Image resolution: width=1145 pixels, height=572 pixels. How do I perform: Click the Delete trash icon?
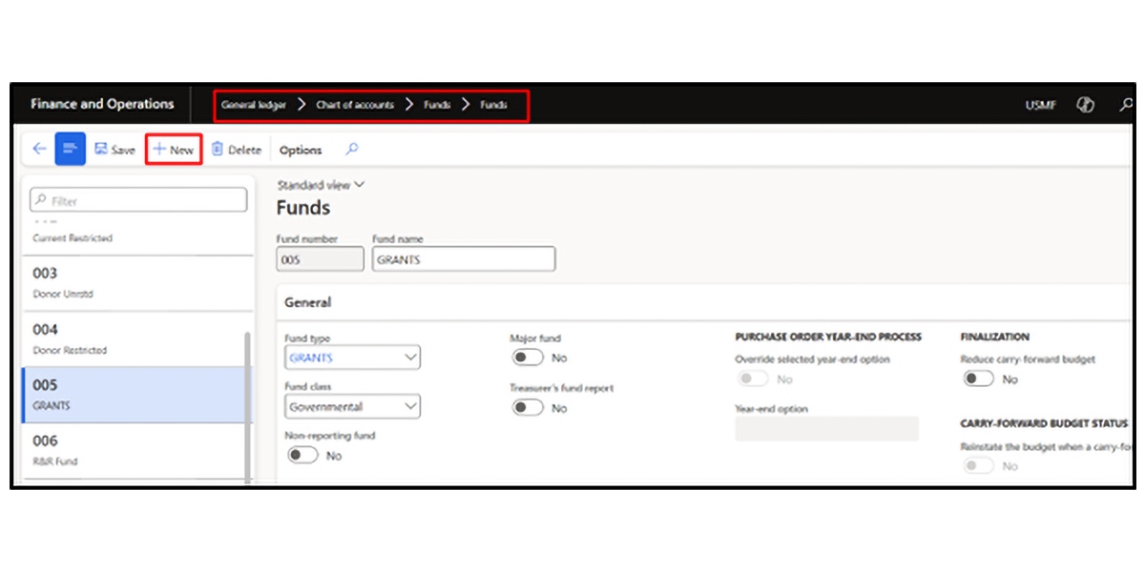(x=218, y=150)
